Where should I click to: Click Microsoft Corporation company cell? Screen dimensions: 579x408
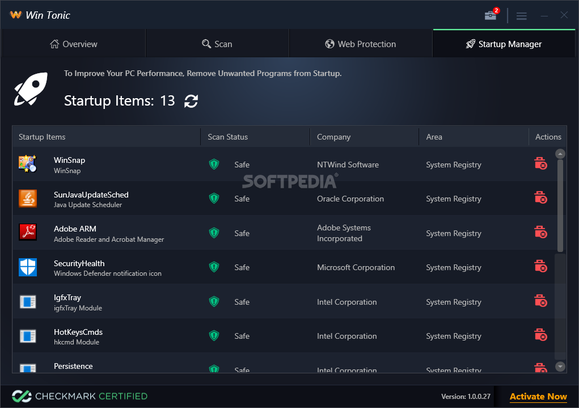pyautogui.click(x=356, y=268)
